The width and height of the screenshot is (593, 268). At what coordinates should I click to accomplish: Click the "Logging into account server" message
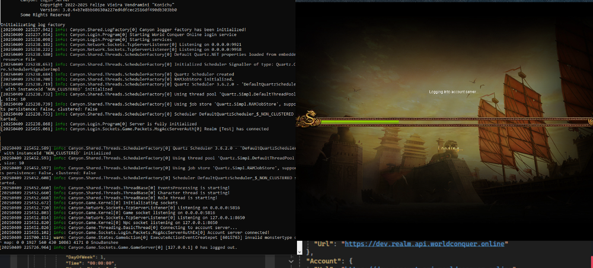[452, 92]
